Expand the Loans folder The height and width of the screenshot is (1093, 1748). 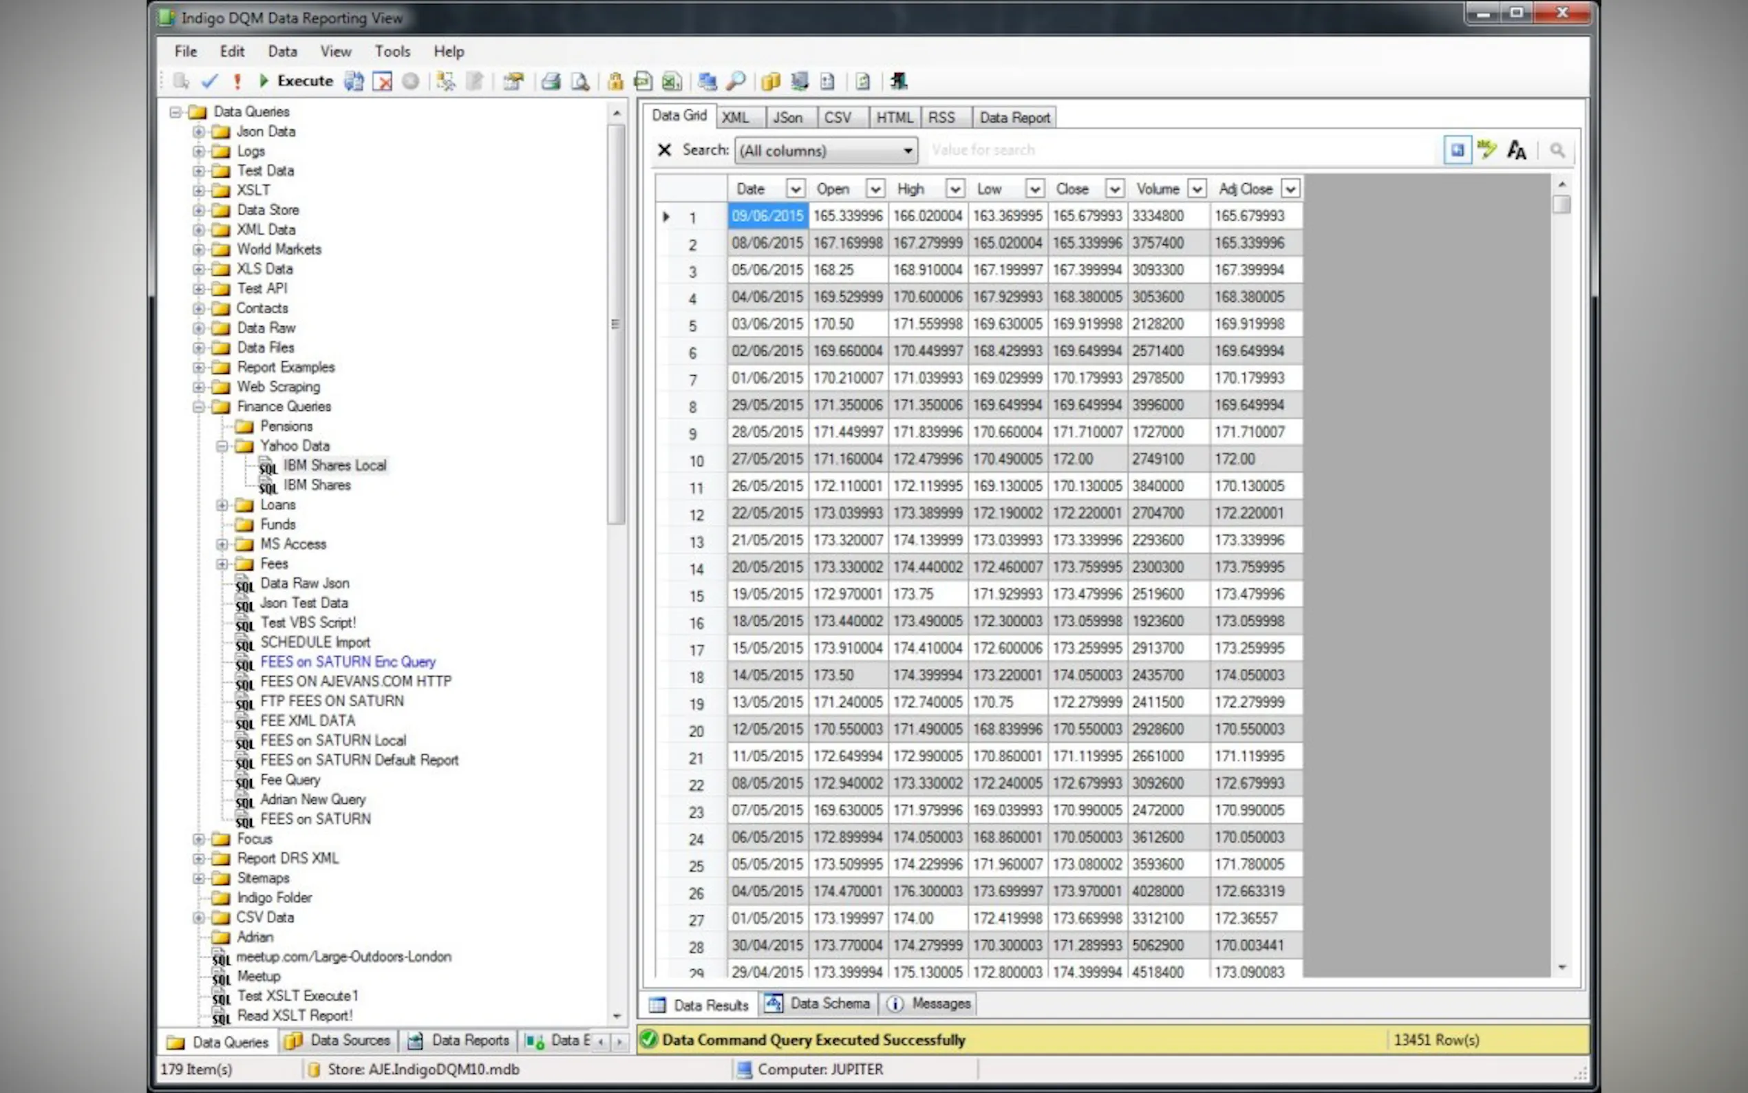pyautogui.click(x=222, y=505)
